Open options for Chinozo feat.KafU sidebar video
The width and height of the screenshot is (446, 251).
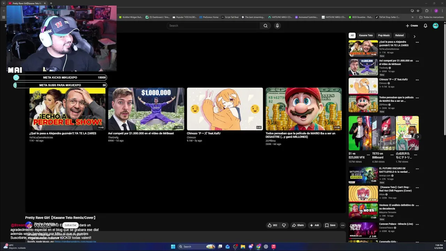click(417, 80)
